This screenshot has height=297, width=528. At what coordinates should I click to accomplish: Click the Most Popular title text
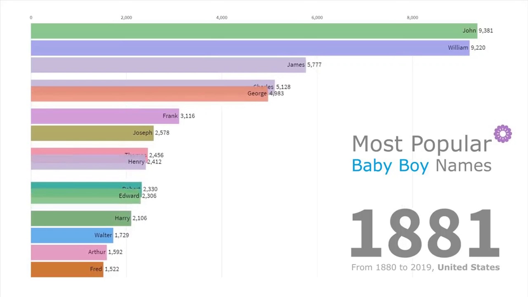tap(422, 144)
